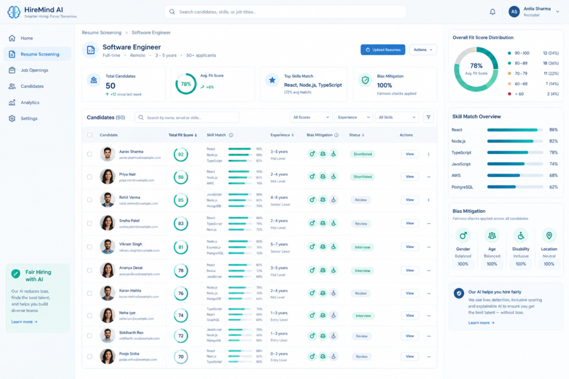This screenshot has width=569, height=379.
Task: Go to Home in sidebar
Action: pos(37,38)
